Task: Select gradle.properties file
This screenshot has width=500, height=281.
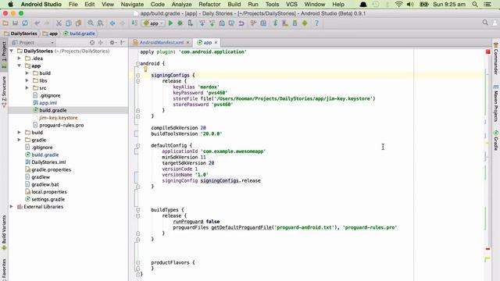Action: coord(51,170)
